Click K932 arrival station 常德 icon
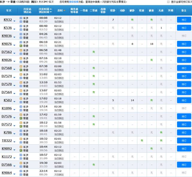 coord(21,22)
